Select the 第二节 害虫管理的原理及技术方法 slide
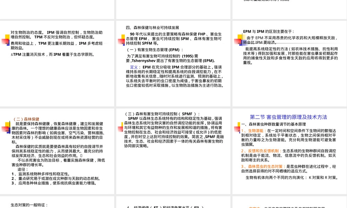This screenshot has height=208, width=347. click(x=290, y=151)
